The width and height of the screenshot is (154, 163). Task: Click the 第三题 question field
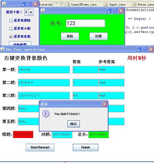coord(44,96)
